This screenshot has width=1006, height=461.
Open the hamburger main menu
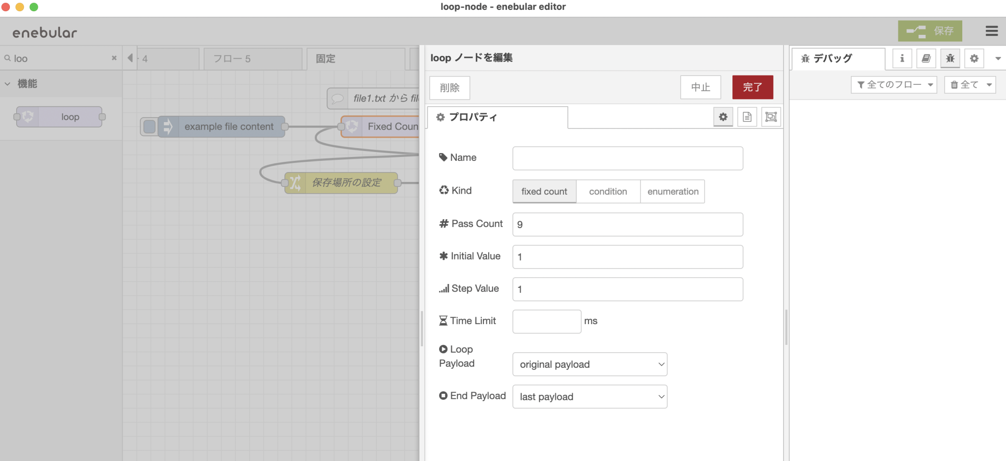[x=992, y=31]
